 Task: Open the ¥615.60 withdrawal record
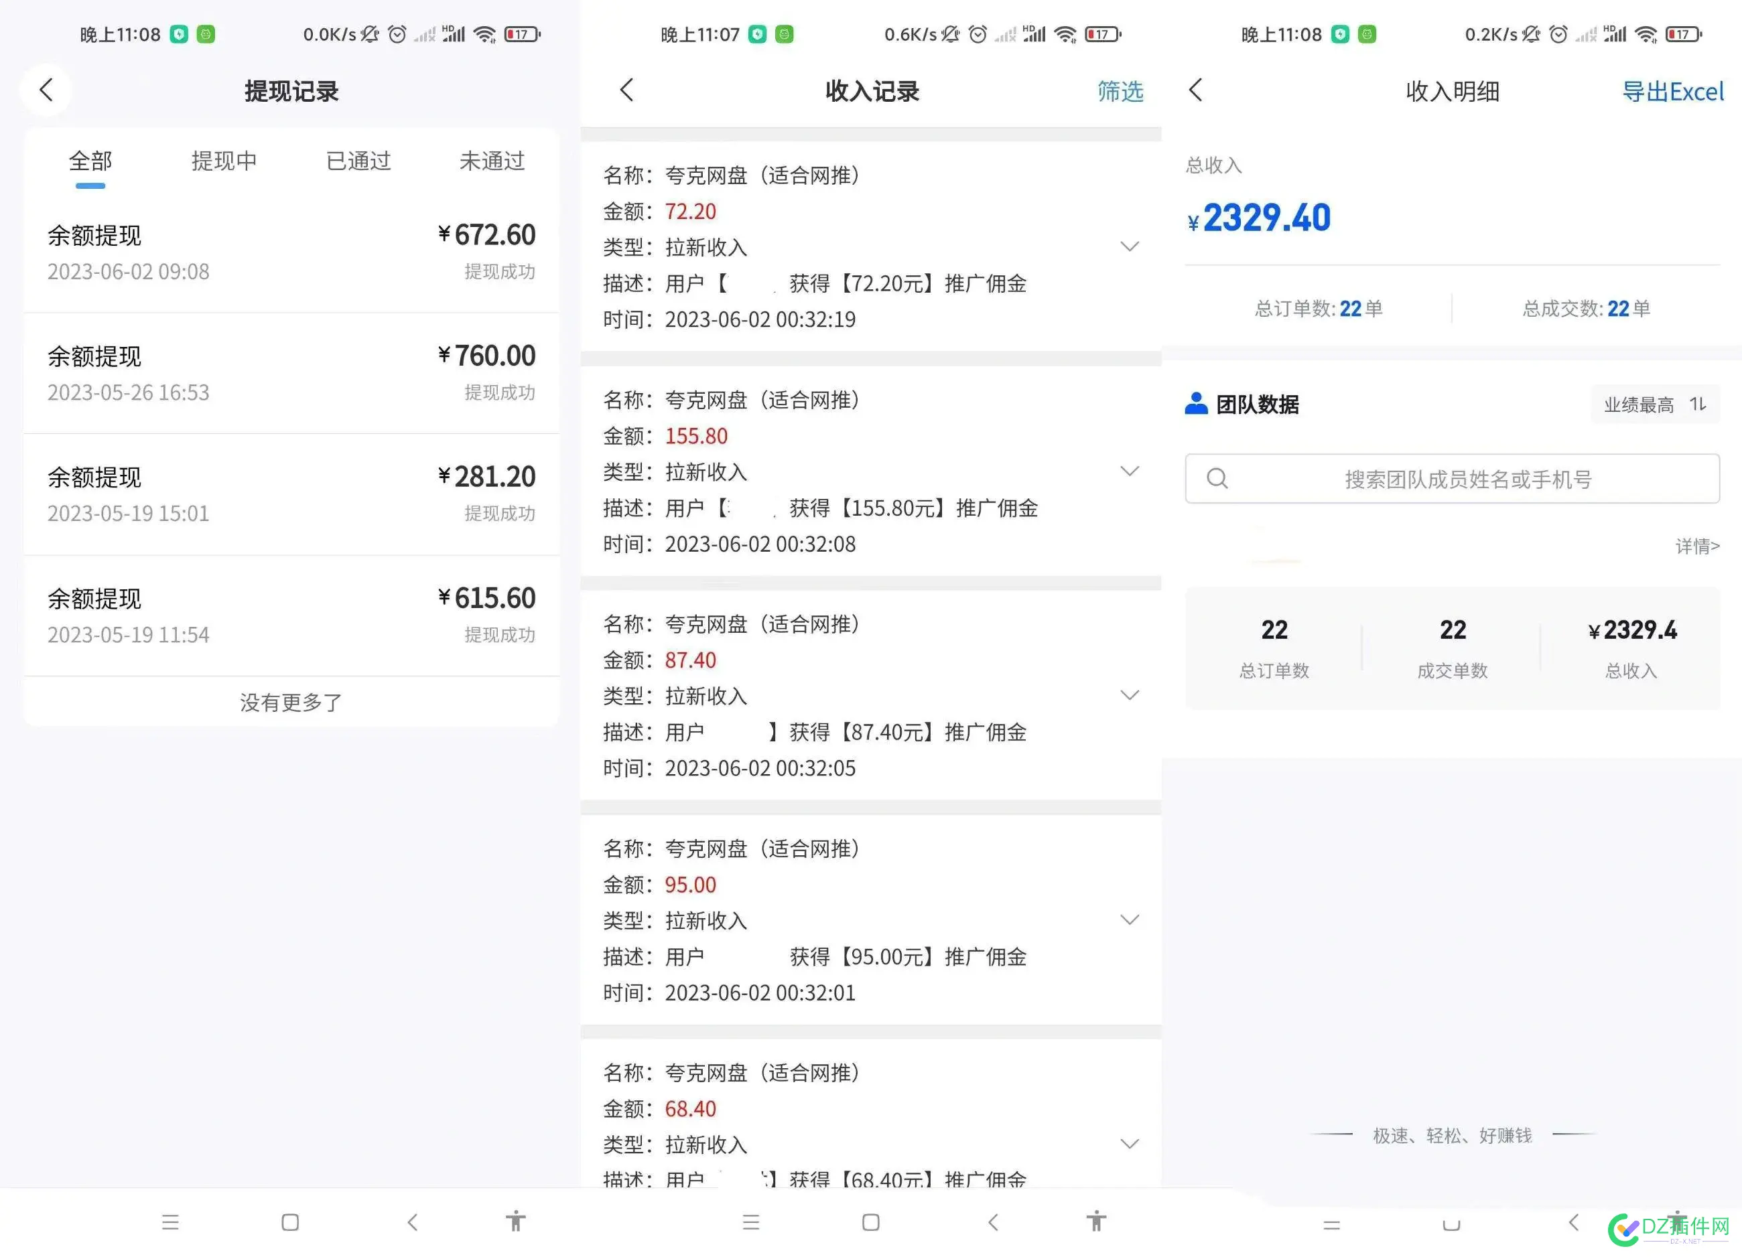pos(291,616)
